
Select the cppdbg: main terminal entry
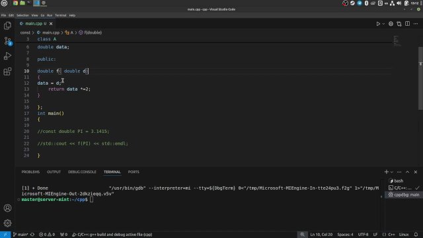[404, 195]
